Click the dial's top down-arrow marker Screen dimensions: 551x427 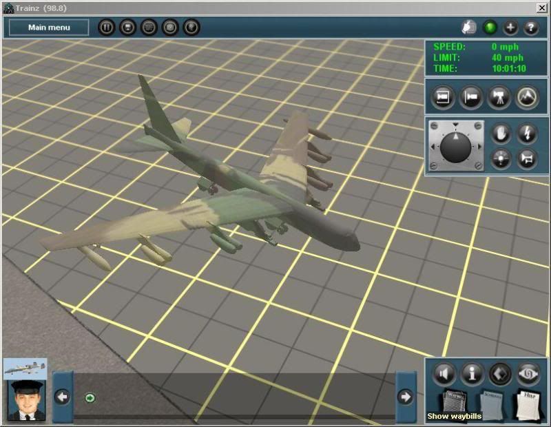point(455,125)
